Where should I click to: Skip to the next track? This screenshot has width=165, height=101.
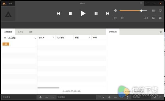click(108, 13)
